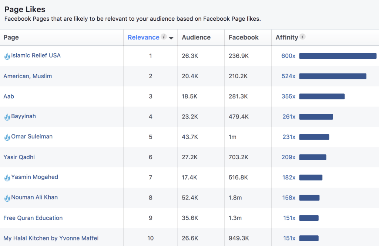379x246 pixels.
Task: Click the flame icon beside Yasmin Mogahed
Action: [x=7, y=177]
